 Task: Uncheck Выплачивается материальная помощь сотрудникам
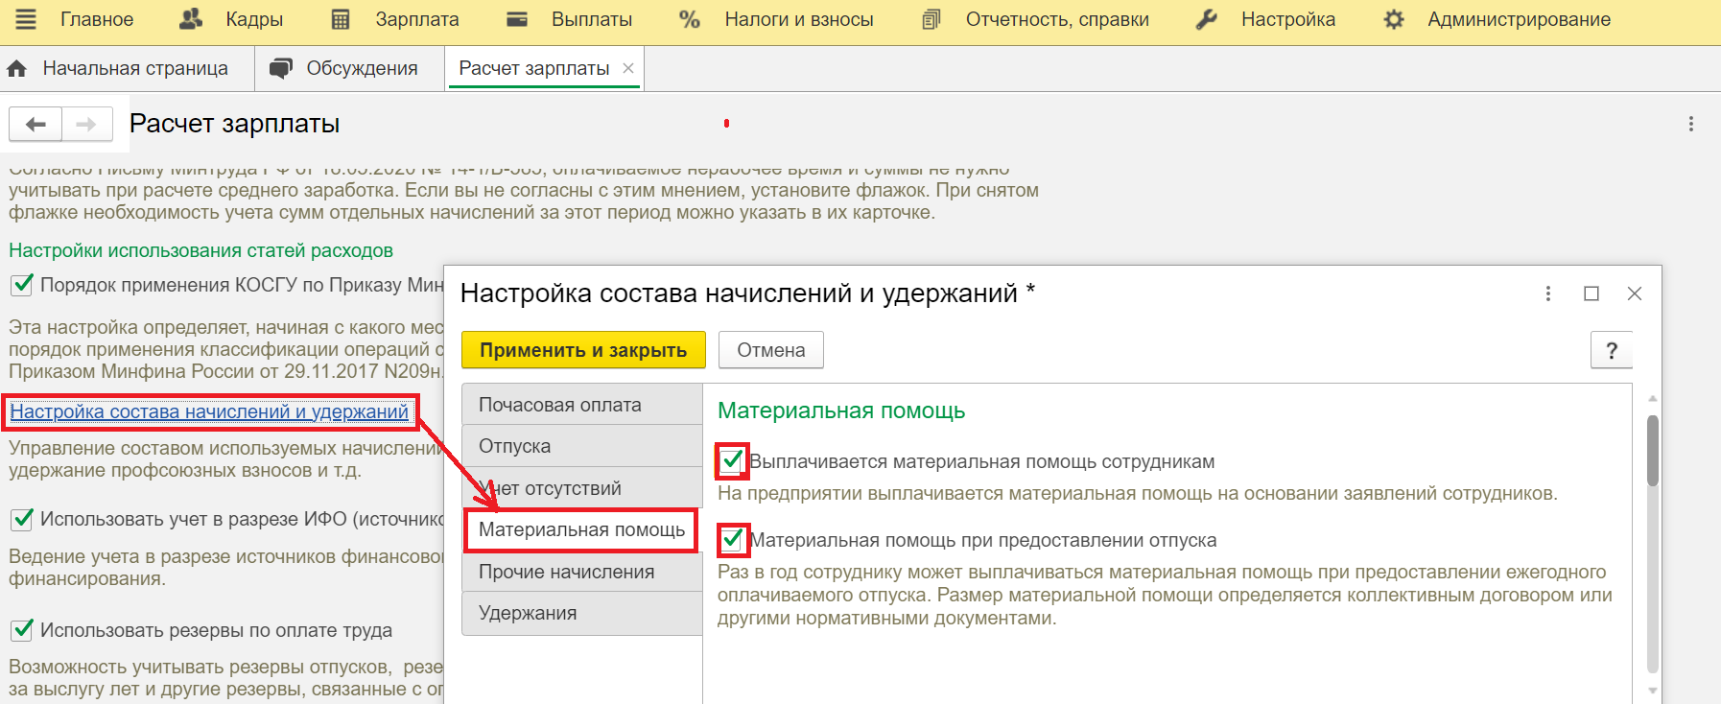pos(732,461)
